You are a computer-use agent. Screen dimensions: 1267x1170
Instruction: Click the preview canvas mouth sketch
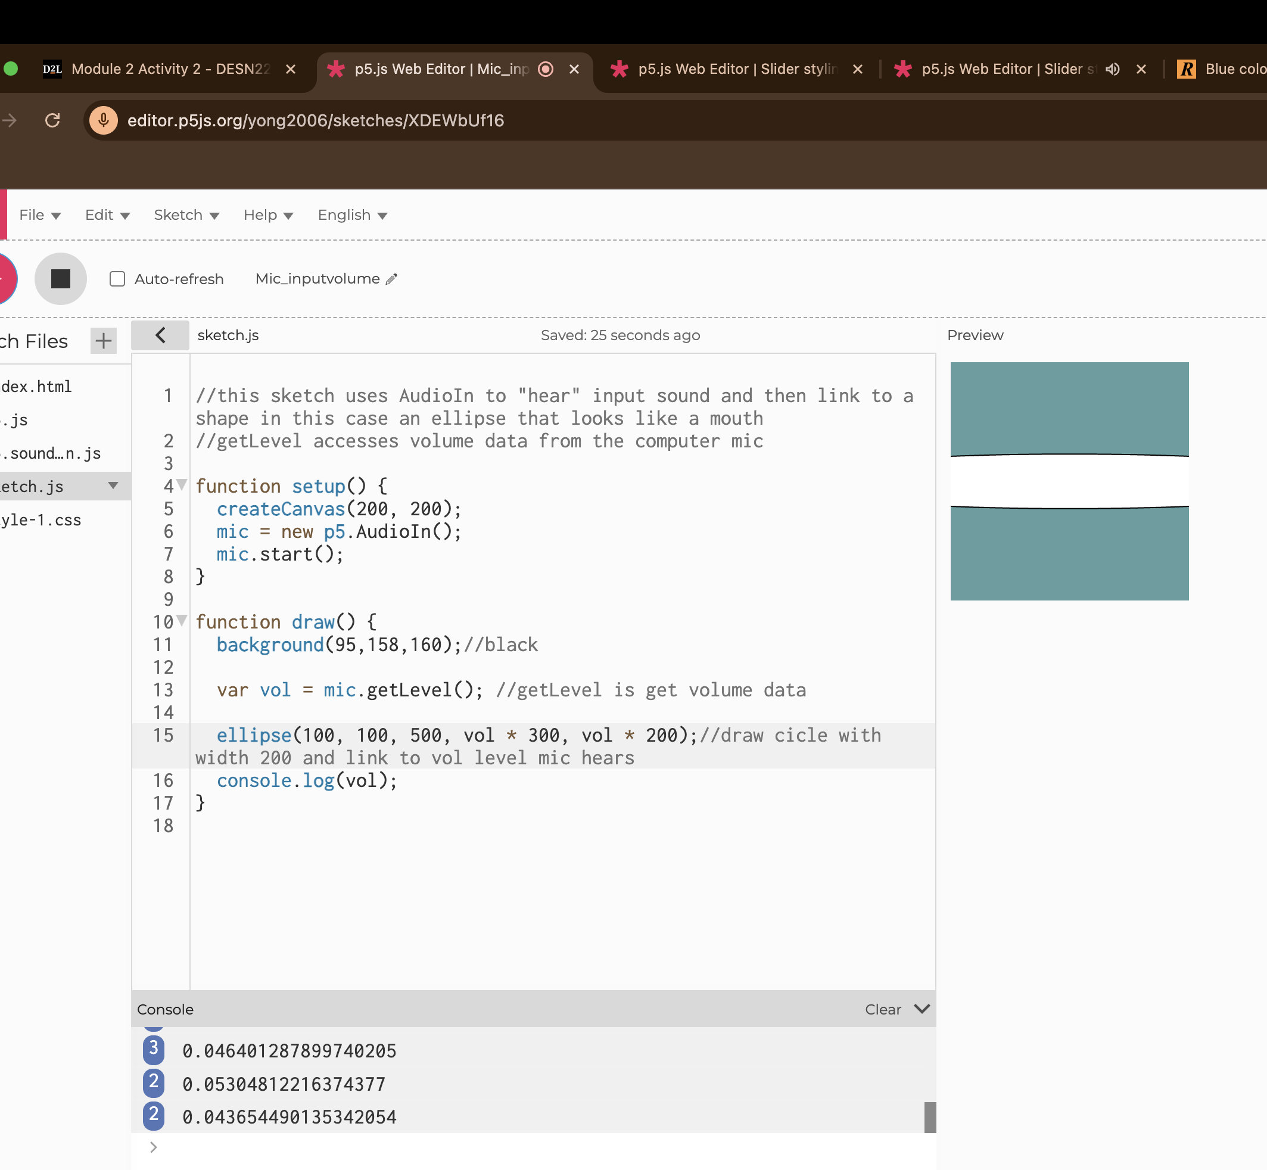click(x=1069, y=481)
